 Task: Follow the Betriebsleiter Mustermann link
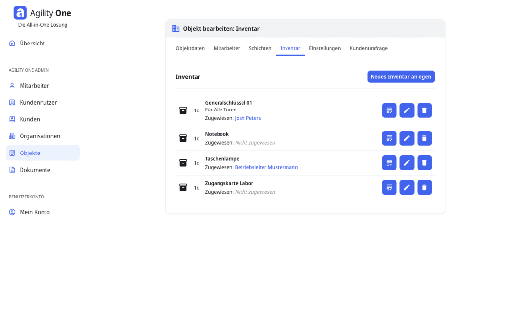(x=266, y=167)
